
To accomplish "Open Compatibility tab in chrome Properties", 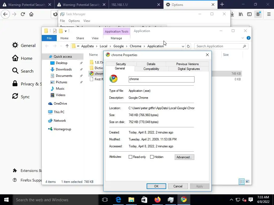I will point(151,69).
